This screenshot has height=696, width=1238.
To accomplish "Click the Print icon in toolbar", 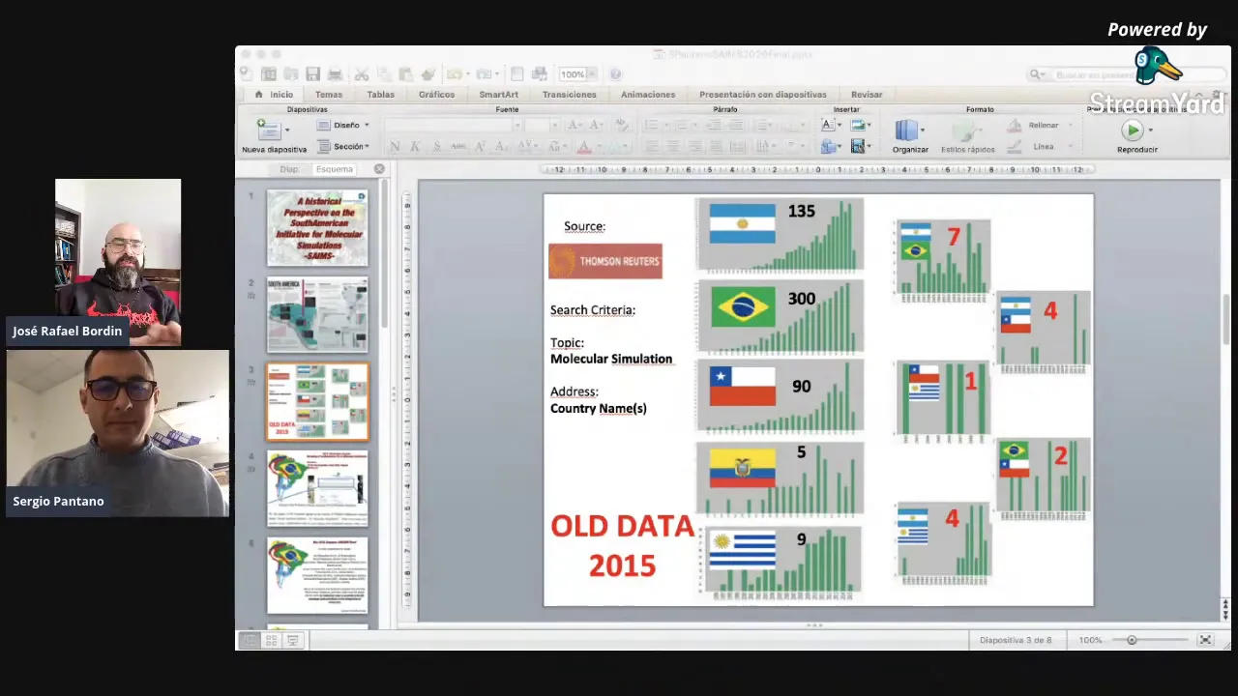I will point(335,74).
